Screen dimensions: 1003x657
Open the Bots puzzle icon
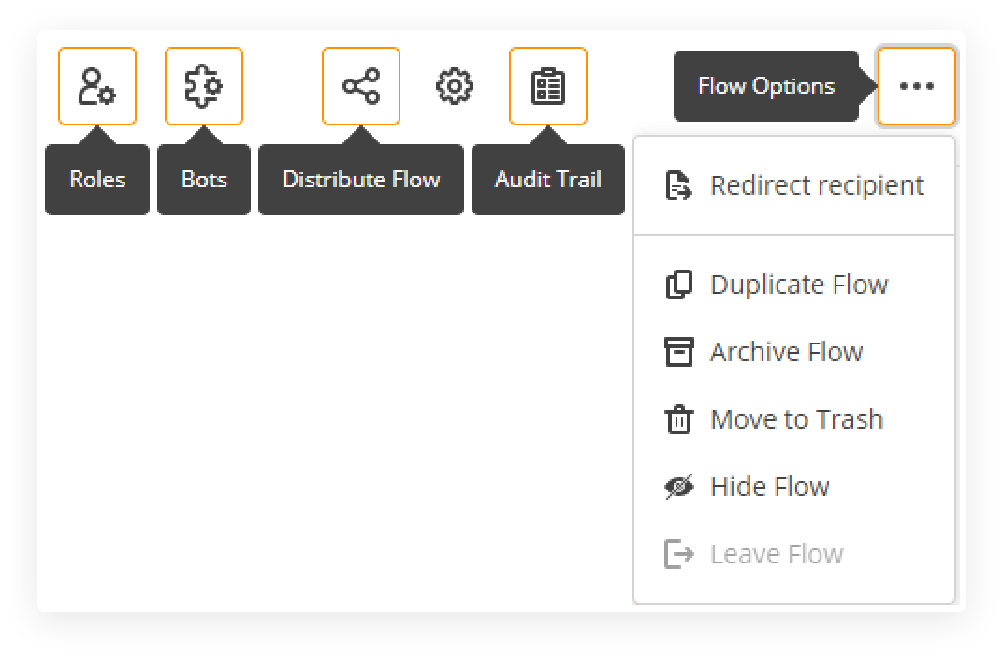click(204, 86)
